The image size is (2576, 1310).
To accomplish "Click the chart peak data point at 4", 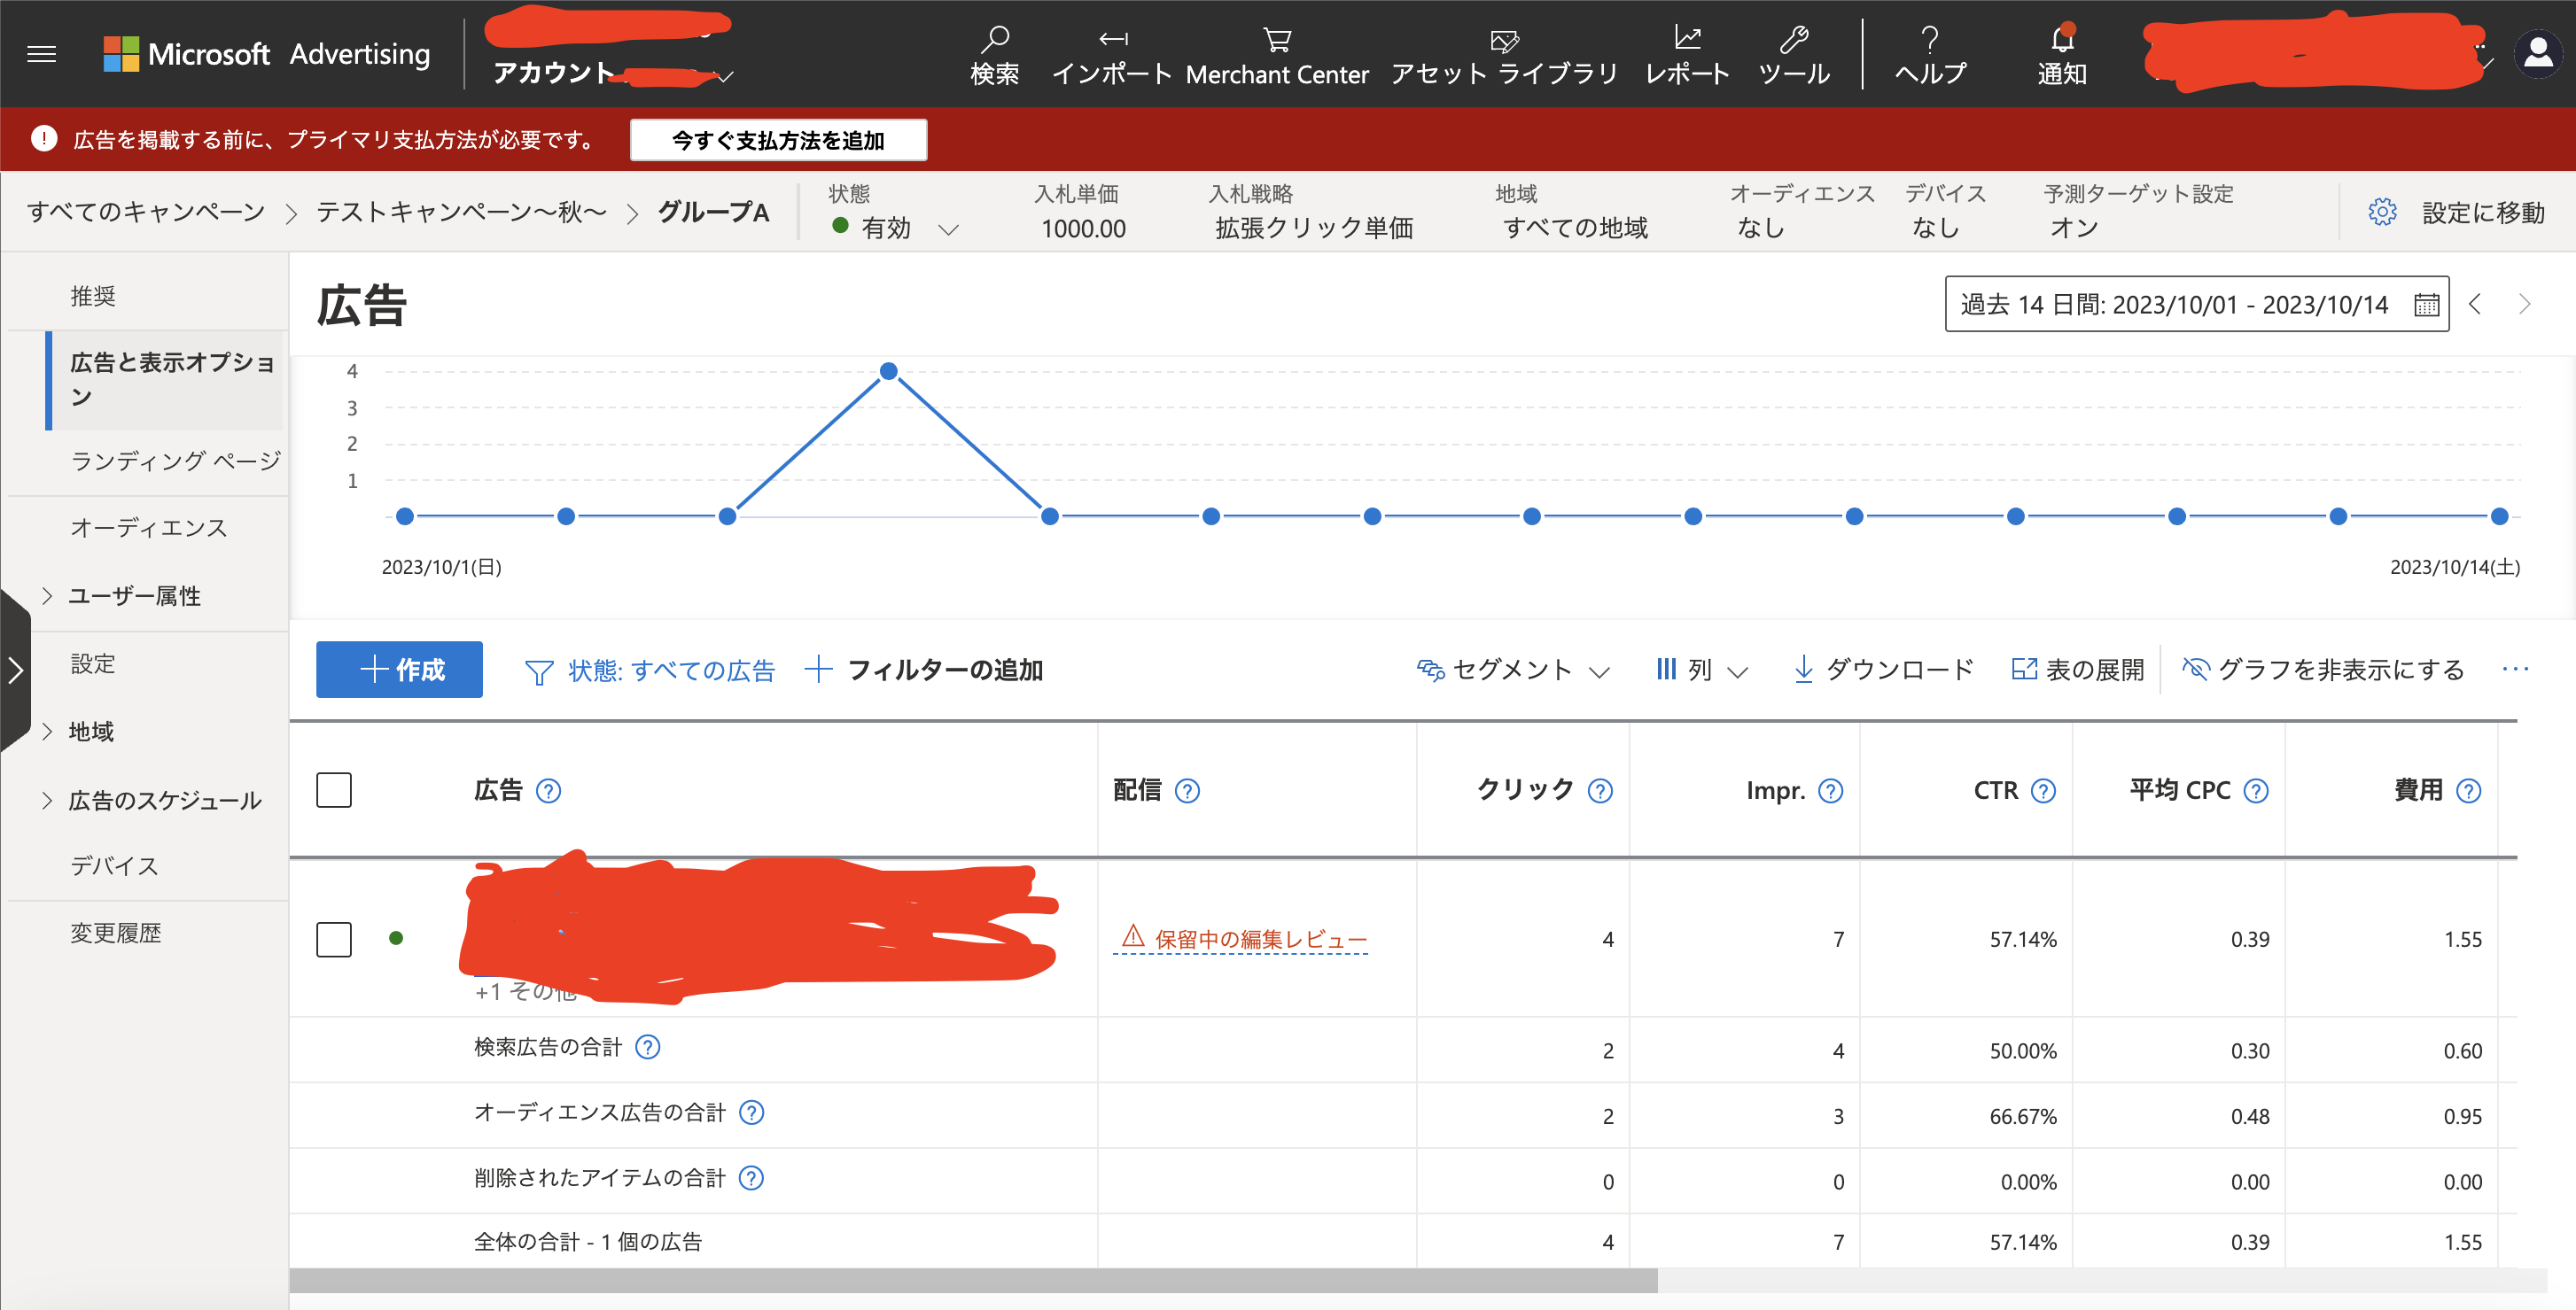I will [888, 371].
